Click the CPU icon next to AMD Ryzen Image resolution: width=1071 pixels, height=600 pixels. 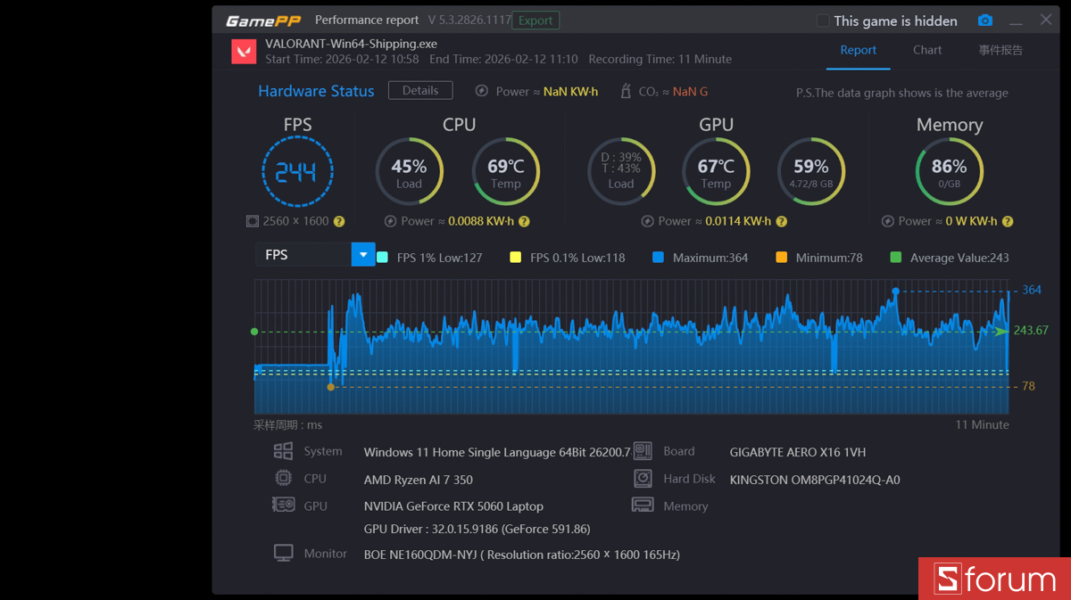pos(283,479)
